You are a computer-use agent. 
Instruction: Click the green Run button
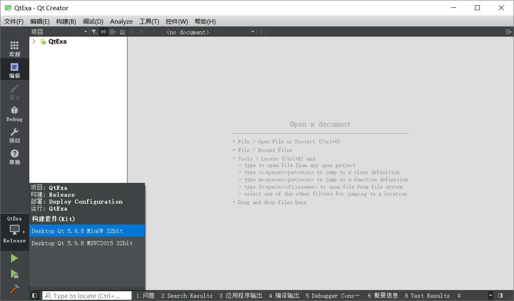coord(15,258)
